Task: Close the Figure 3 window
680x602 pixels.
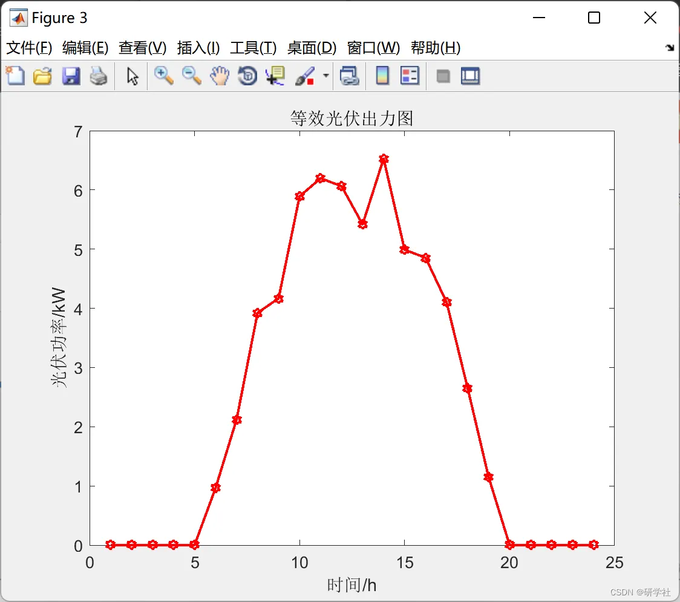Action: [650, 18]
